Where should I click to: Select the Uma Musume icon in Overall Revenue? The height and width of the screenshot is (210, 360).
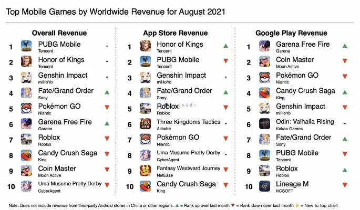26,186
